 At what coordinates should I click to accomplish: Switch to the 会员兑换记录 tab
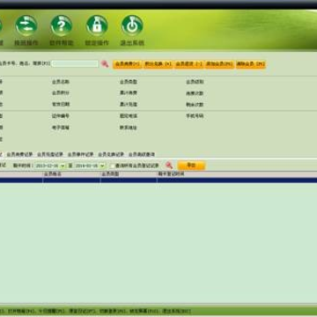[x=111, y=154]
